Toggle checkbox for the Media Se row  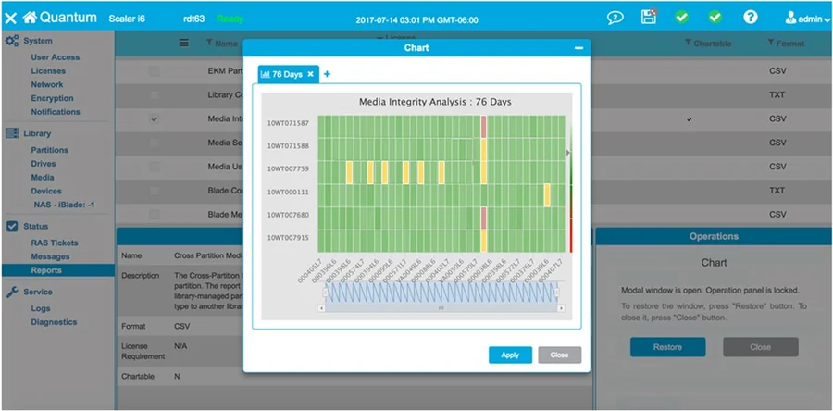pyautogui.click(x=154, y=143)
